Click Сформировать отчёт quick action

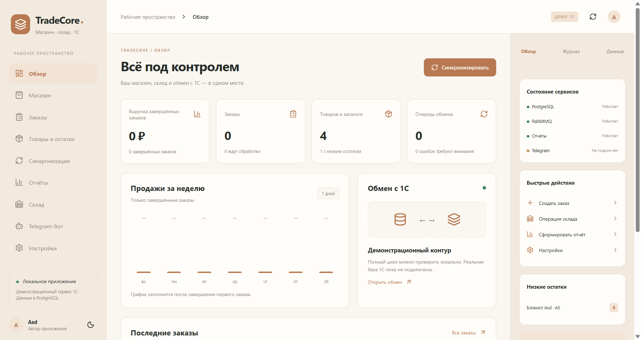point(572,235)
